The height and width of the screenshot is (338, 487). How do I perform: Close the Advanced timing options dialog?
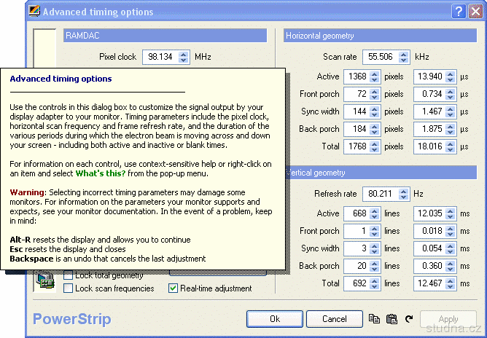[474, 12]
